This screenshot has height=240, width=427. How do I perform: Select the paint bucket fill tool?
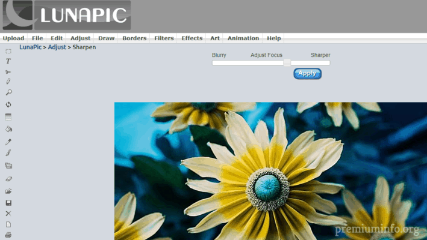[x=8, y=129]
